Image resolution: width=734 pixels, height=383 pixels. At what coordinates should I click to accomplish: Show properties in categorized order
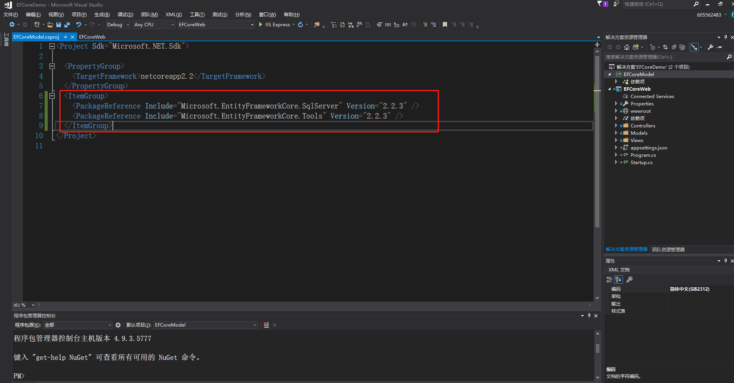pyautogui.click(x=609, y=280)
